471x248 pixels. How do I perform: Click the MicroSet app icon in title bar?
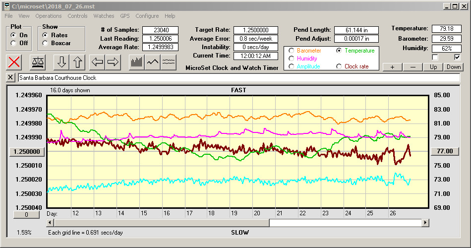pyautogui.click(x=7, y=6)
